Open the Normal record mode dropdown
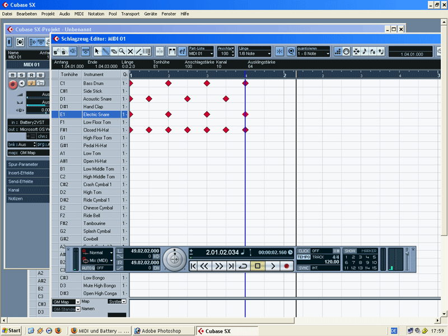Viewport: 448px width, 336px height. (97, 253)
